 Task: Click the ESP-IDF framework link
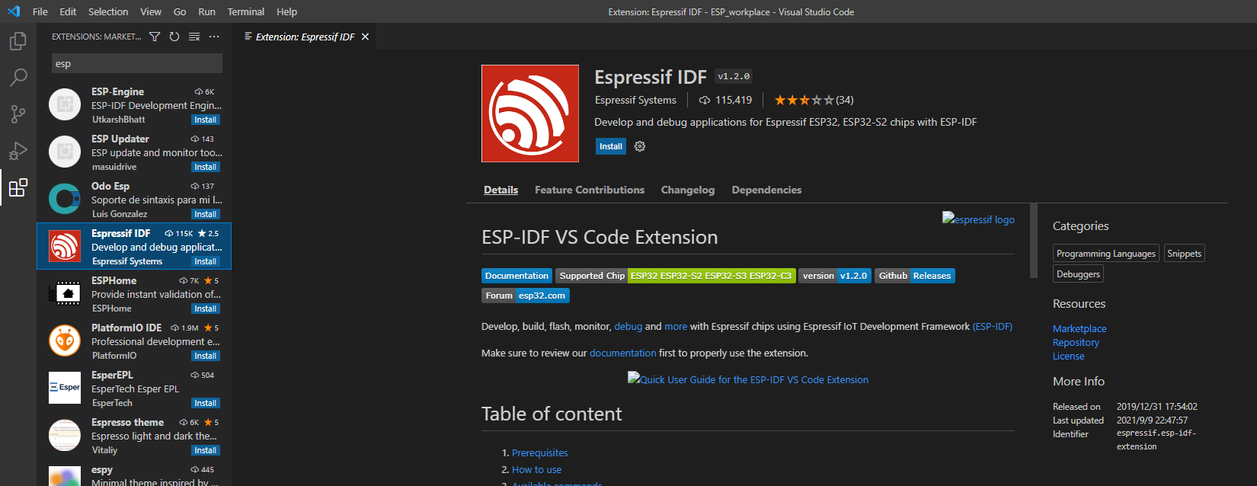pyautogui.click(x=993, y=326)
